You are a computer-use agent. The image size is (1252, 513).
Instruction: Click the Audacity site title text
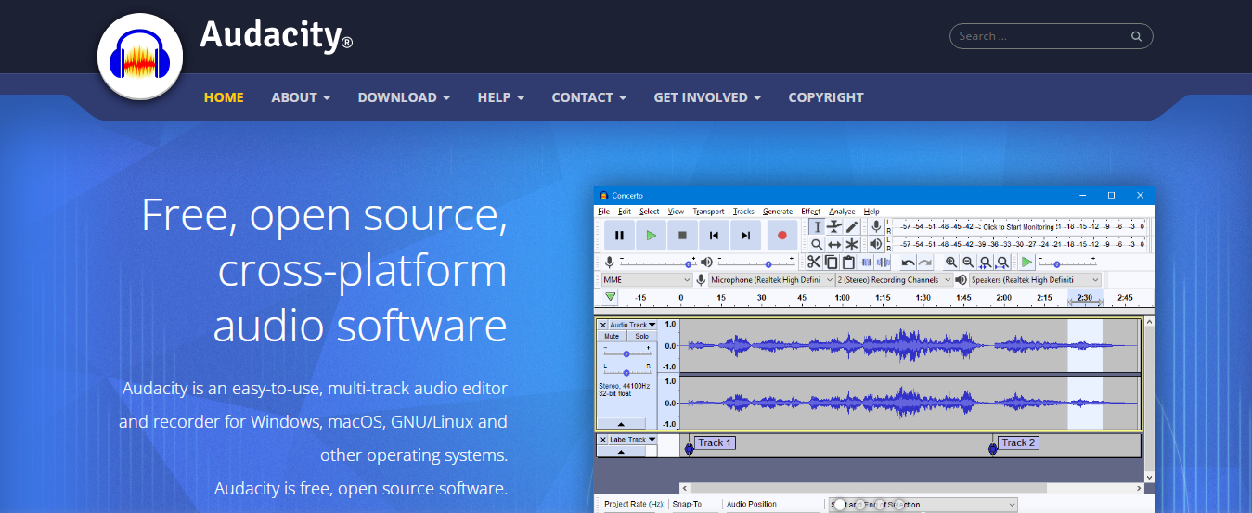tap(276, 36)
